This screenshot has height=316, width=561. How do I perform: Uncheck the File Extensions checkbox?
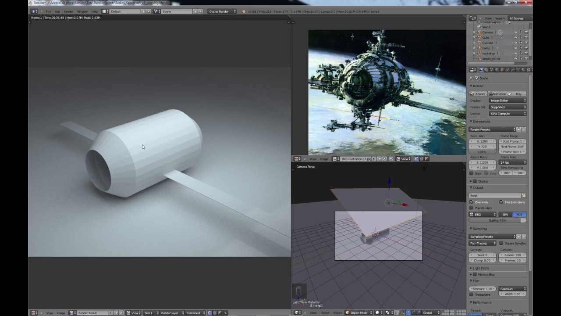(x=501, y=202)
